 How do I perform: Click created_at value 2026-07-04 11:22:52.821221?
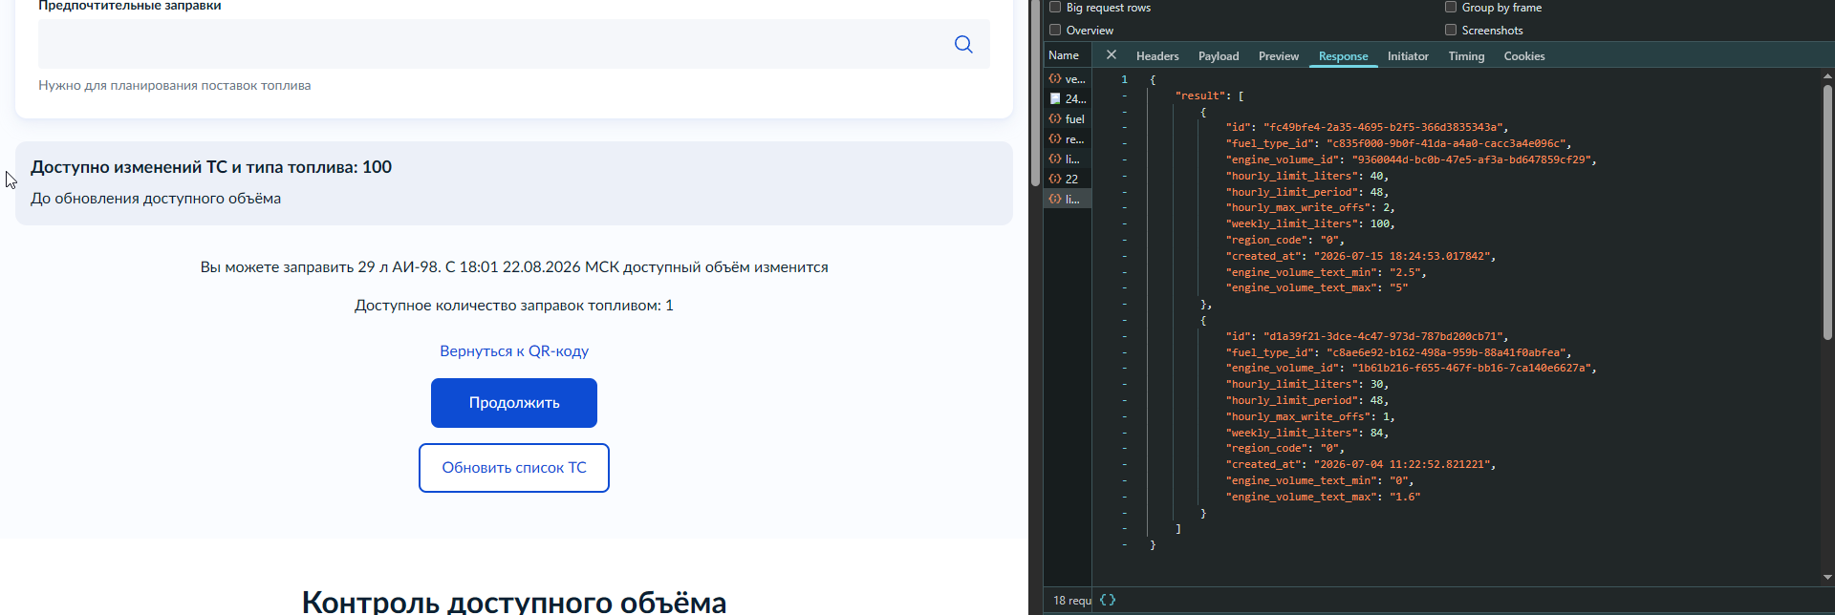[1402, 464]
